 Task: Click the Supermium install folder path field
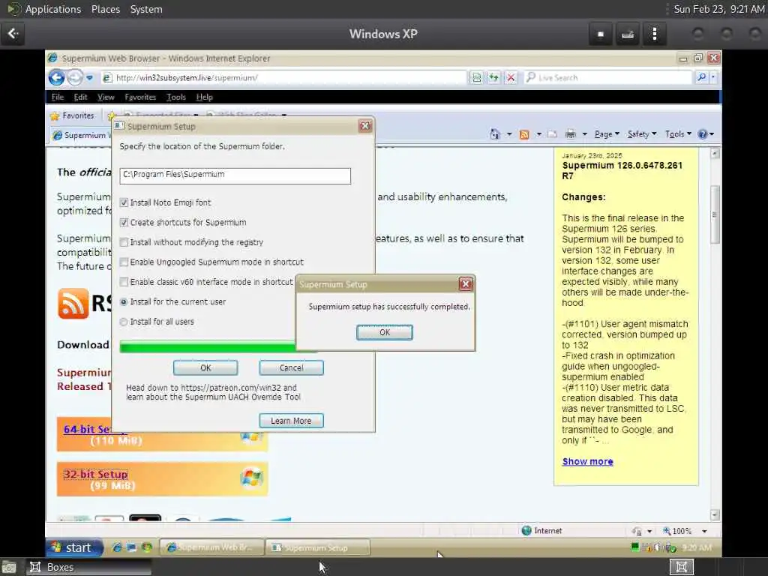pyautogui.click(x=235, y=175)
